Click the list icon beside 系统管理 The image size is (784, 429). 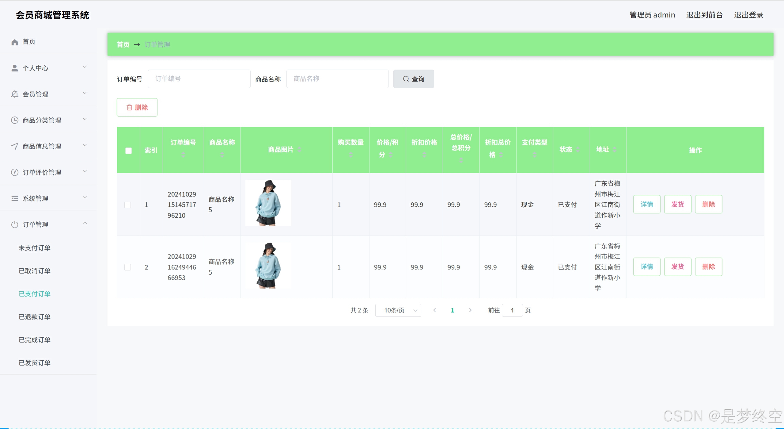click(x=15, y=198)
